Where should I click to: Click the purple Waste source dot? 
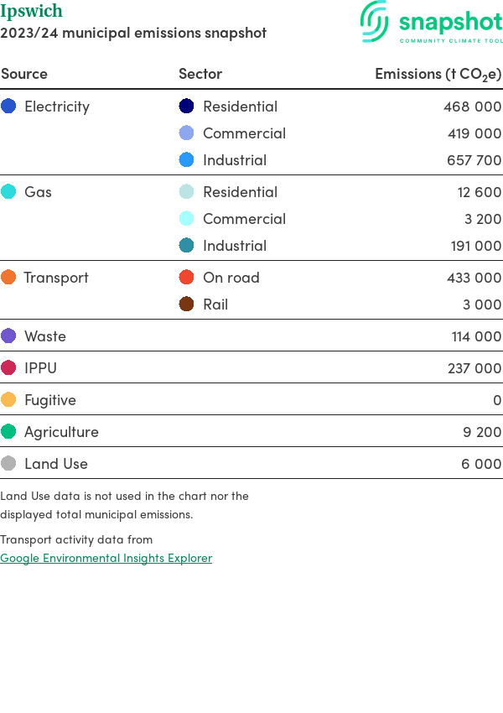point(8,336)
